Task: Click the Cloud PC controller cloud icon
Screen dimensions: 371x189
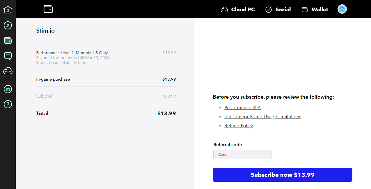Action: [224, 10]
